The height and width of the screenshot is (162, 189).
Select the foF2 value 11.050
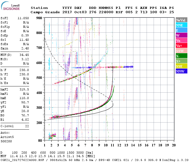click(x=23, y=18)
